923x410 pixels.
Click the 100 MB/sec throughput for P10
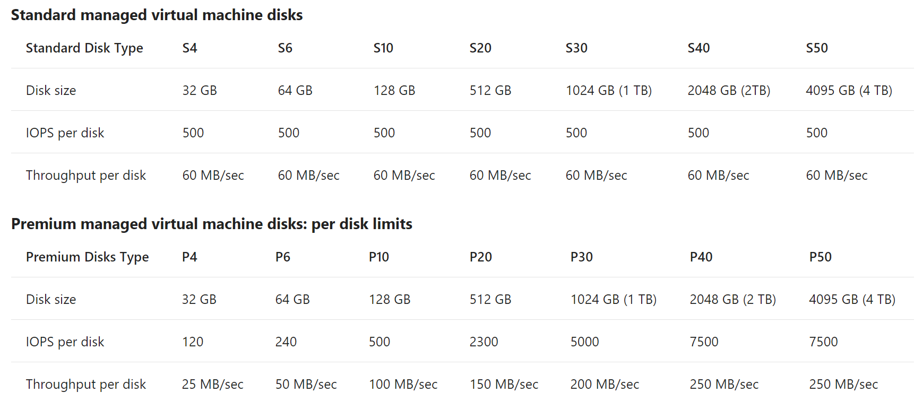tap(403, 384)
